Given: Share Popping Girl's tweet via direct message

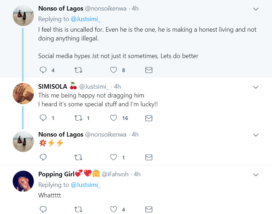Looking at the screenshot, I should [x=149, y=209].
